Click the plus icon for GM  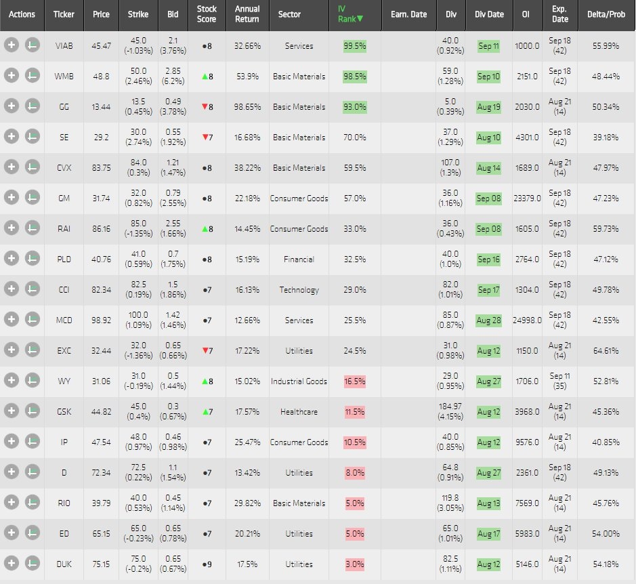pos(12,197)
